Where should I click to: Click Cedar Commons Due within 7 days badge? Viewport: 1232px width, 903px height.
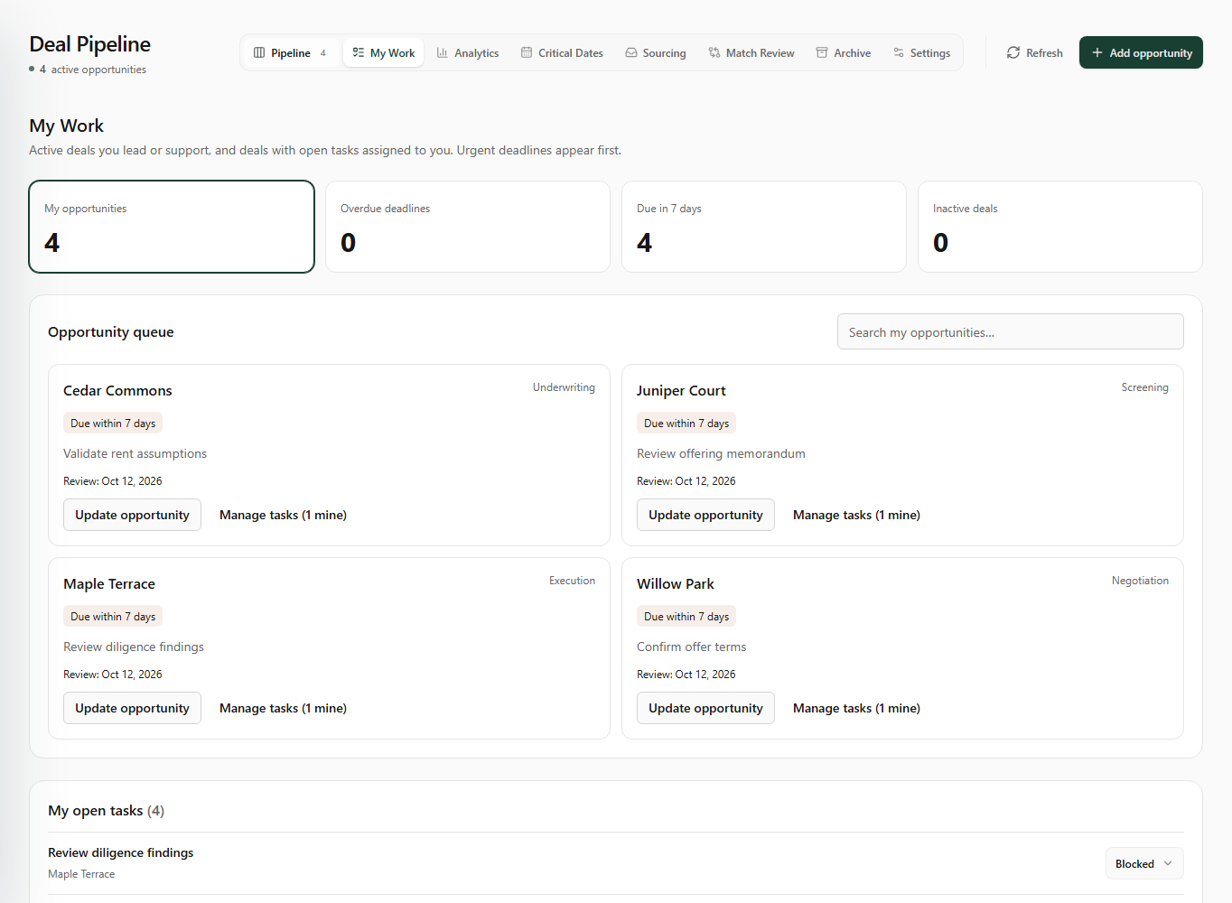pos(113,423)
